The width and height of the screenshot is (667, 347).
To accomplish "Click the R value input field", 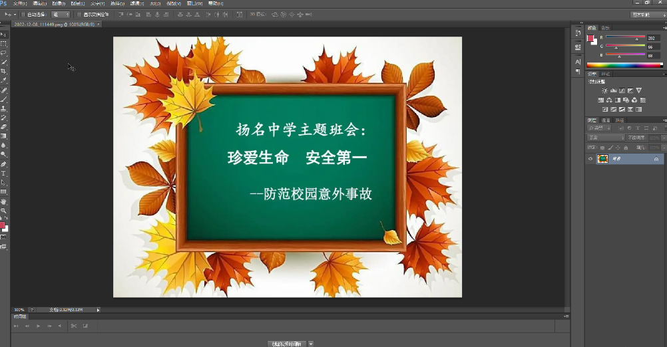I will tap(654, 39).
